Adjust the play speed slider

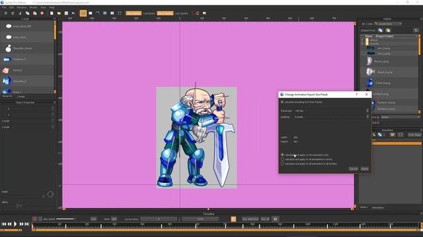pos(65,219)
